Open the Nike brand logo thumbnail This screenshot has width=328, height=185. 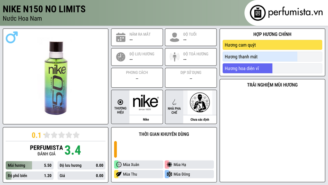coord(146,102)
